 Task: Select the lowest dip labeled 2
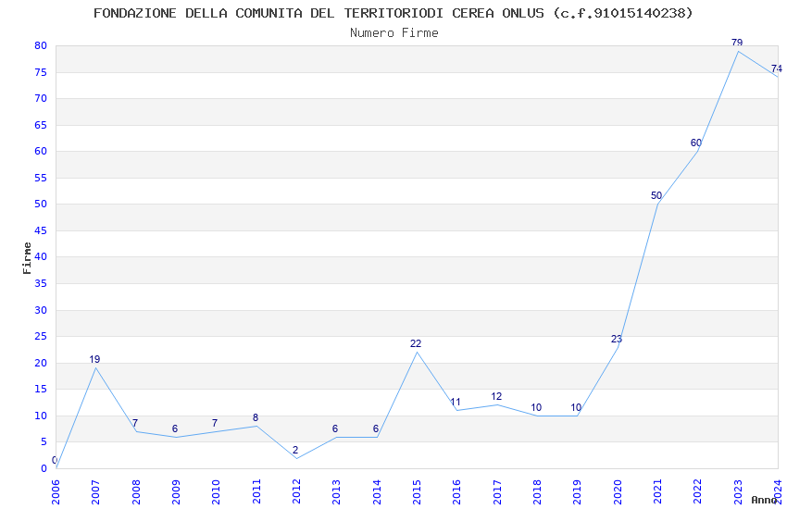(296, 457)
